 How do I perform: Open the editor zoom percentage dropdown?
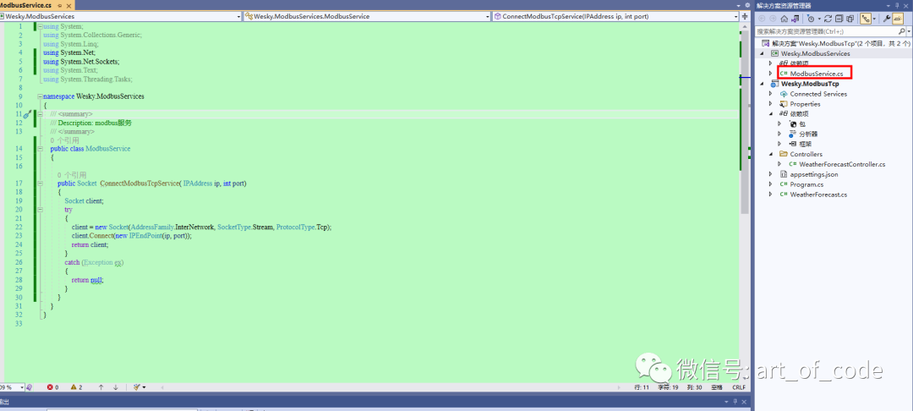[21, 387]
